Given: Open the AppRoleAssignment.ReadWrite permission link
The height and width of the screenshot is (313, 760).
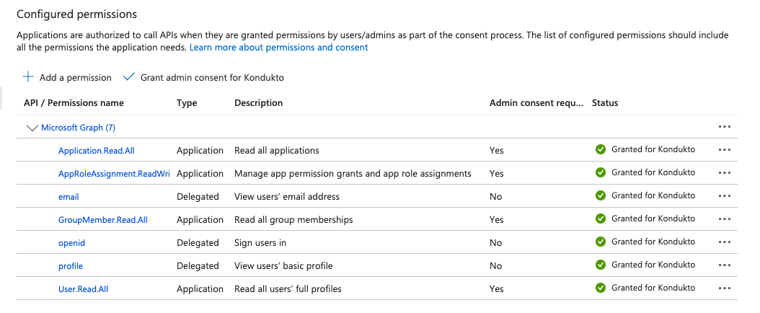Looking at the screenshot, I should click(x=113, y=174).
